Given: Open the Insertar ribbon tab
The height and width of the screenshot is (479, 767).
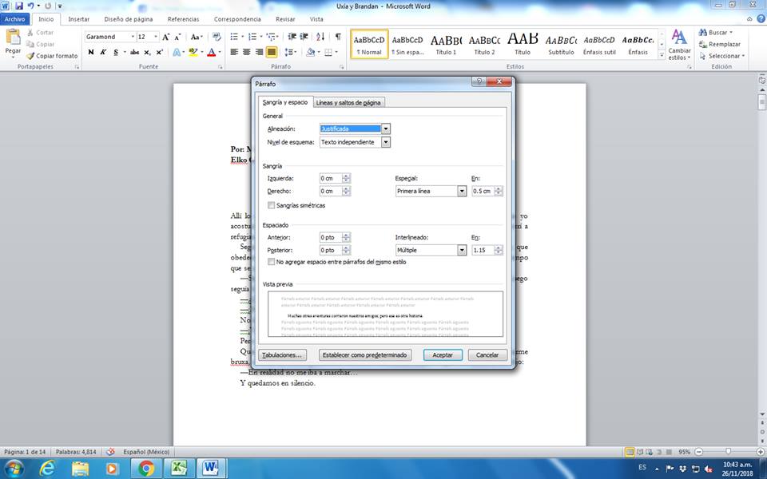Looking at the screenshot, I should coord(78,18).
